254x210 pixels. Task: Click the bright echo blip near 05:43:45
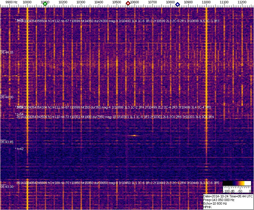click(134, 135)
